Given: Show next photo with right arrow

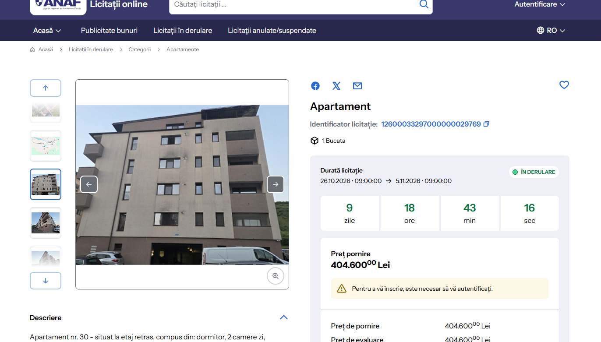Looking at the screenshot, I should click(x=276, y=184).
